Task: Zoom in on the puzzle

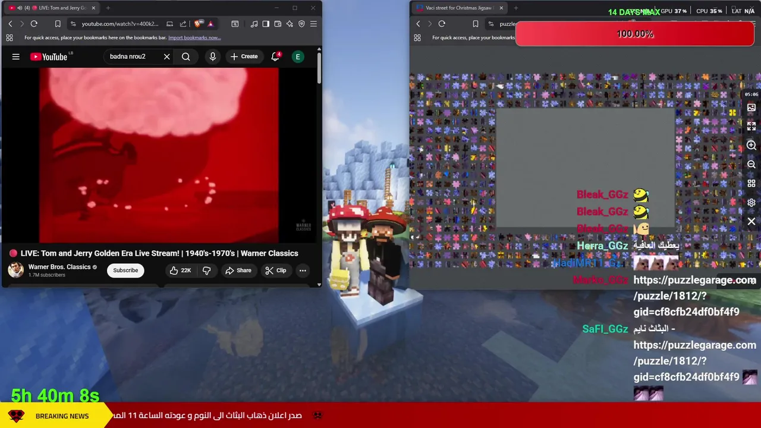Action: 751,146
